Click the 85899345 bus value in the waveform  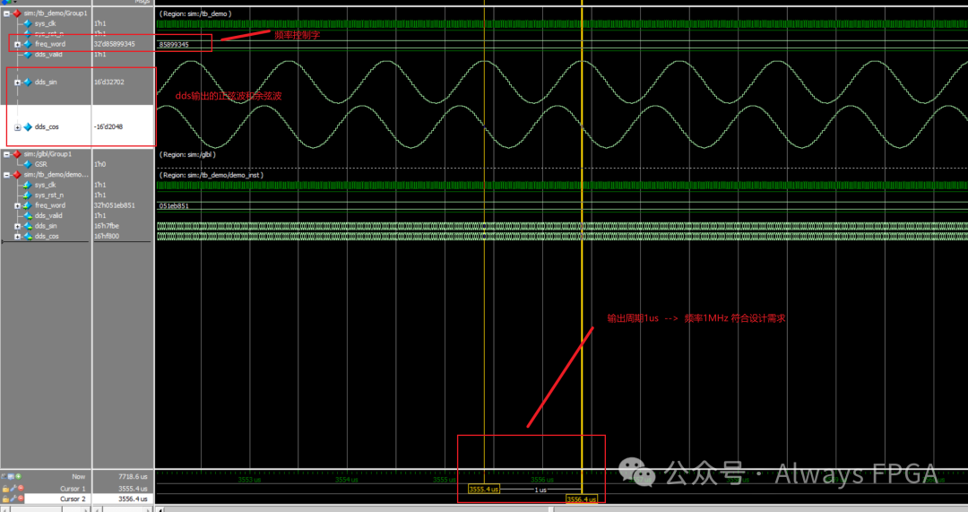[x=174, y=45]
